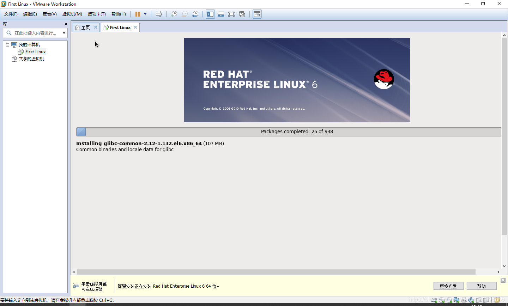This screenshot has width=508, height=306.
Task: Open the 编辑(E) menu
Action: tap(30, 14)
